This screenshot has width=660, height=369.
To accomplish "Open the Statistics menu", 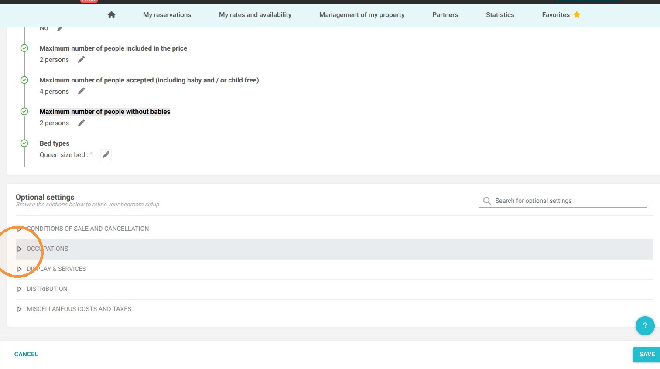I will (x=500, y=15).
